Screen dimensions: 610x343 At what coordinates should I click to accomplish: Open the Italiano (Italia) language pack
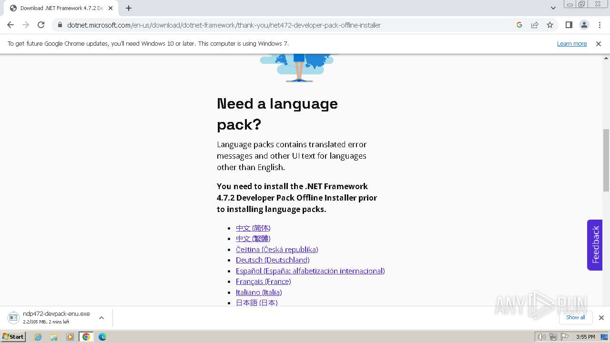259,293
